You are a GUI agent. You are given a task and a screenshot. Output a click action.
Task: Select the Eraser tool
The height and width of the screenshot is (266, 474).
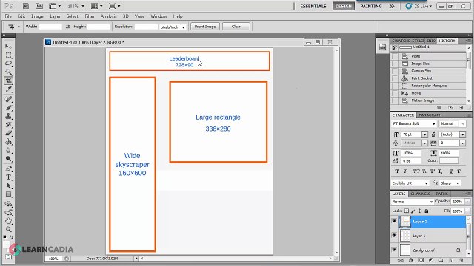[x=8, y=133]
